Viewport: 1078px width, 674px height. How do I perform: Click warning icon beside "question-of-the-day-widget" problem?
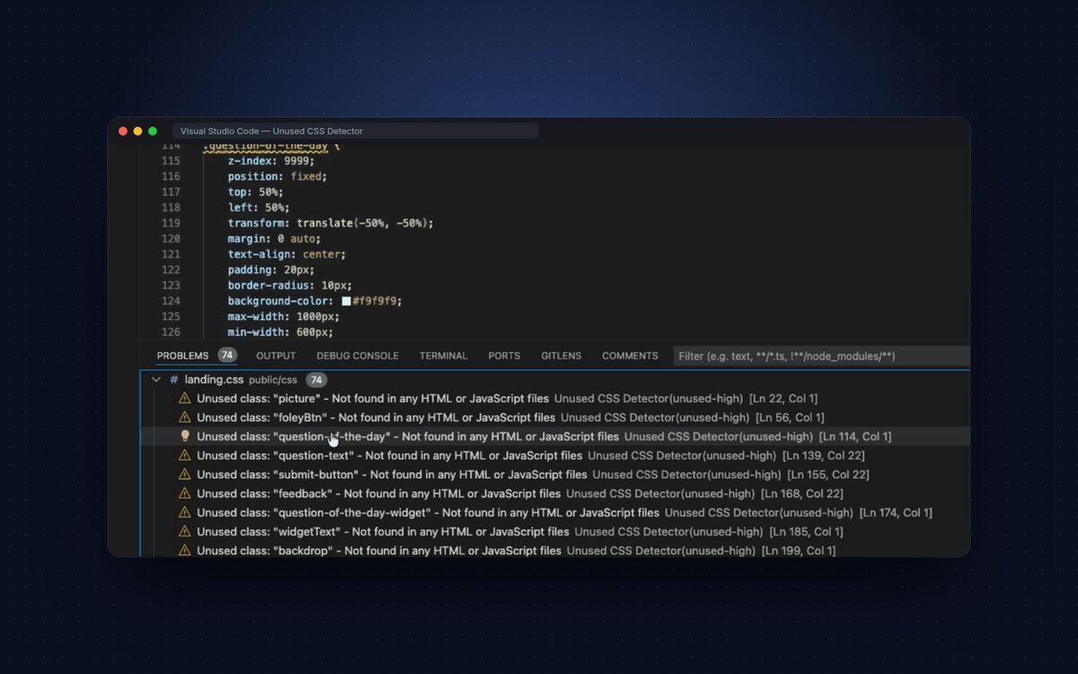tap(185, 512)
